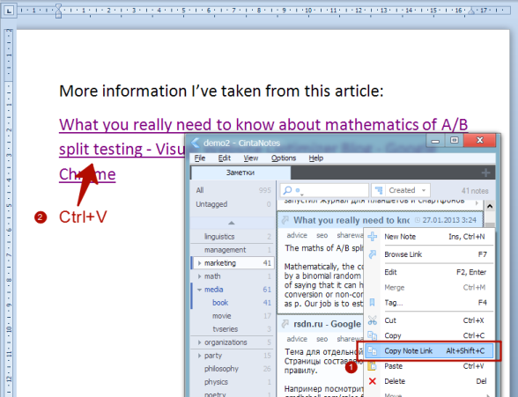
Task: Click the link icon on rsdn.ru note
Action: click(285, 324)
